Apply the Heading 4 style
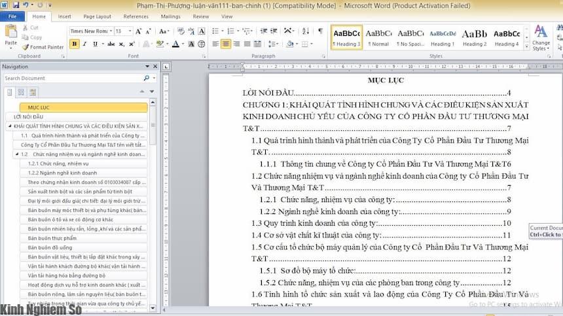 click(506, 37)
